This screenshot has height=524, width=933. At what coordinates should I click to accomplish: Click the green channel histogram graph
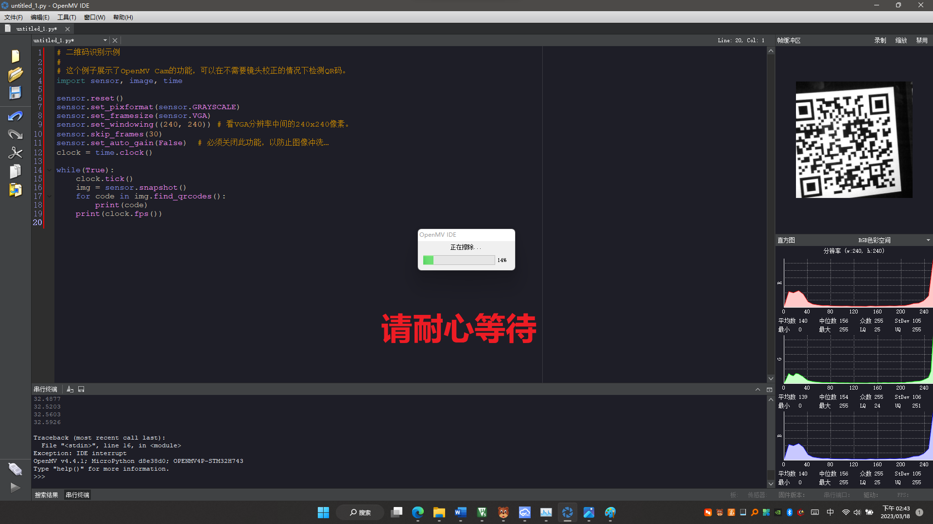[858, 359]
